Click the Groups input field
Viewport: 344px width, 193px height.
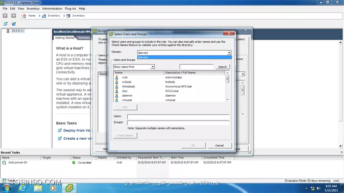pos(179,123)
